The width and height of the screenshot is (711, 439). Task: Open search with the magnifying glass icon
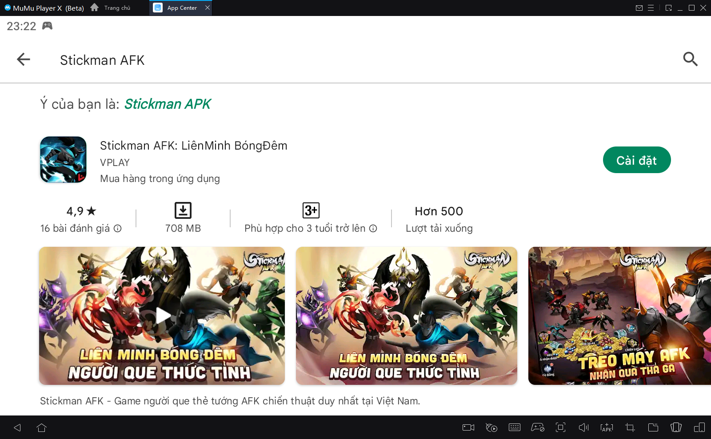(690, 59)
